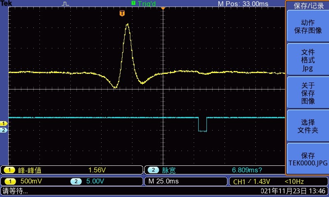Click the 5.00V channel 2 scale
The image size is (329, 197).
click(95, 181)
